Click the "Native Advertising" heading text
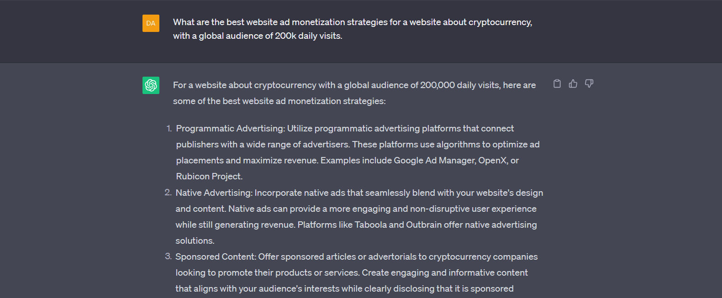 (213, 193)
